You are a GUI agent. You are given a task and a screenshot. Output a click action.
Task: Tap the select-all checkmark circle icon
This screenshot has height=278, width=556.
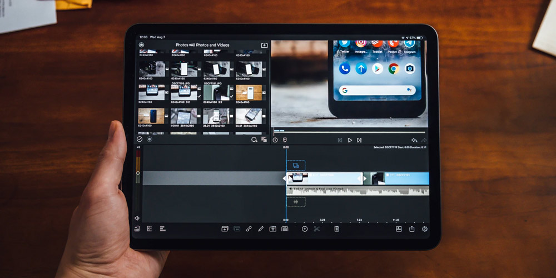tap(140, 140)
